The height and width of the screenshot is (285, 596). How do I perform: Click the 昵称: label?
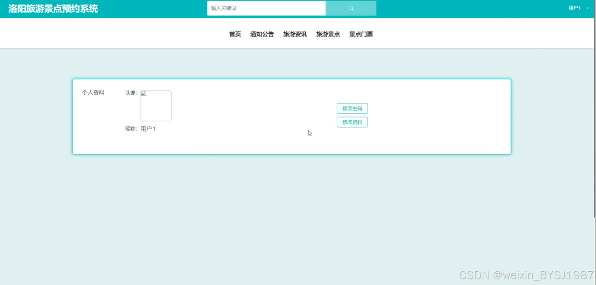(x=131, y=129)
